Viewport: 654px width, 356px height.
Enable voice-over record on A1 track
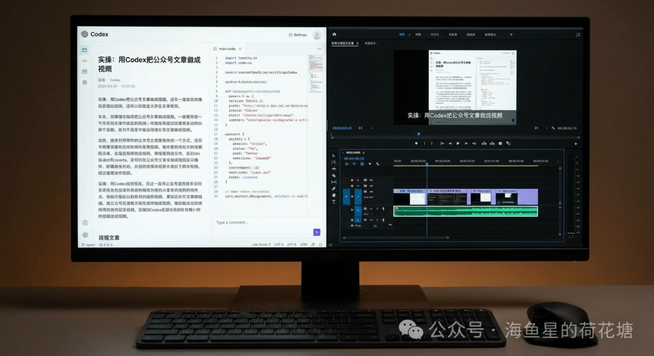pos(383,209)
